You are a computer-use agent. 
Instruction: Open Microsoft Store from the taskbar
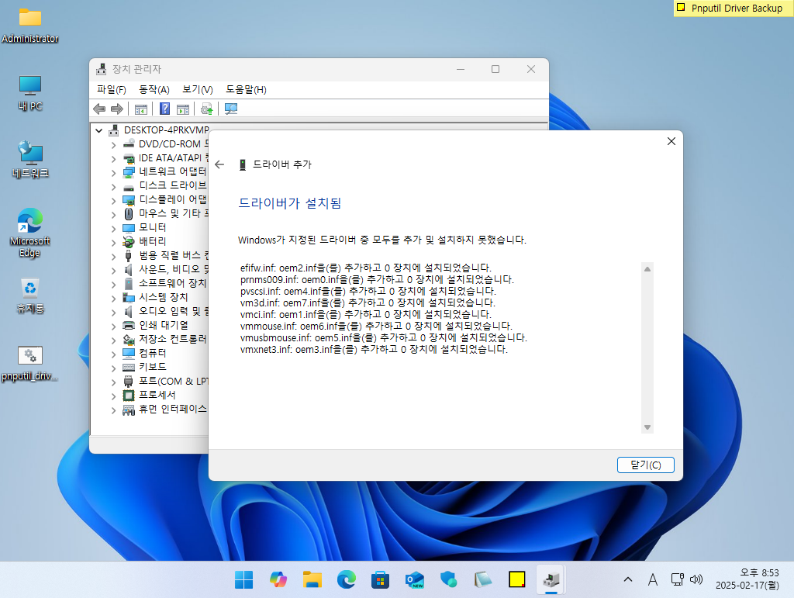pos(380,579)
